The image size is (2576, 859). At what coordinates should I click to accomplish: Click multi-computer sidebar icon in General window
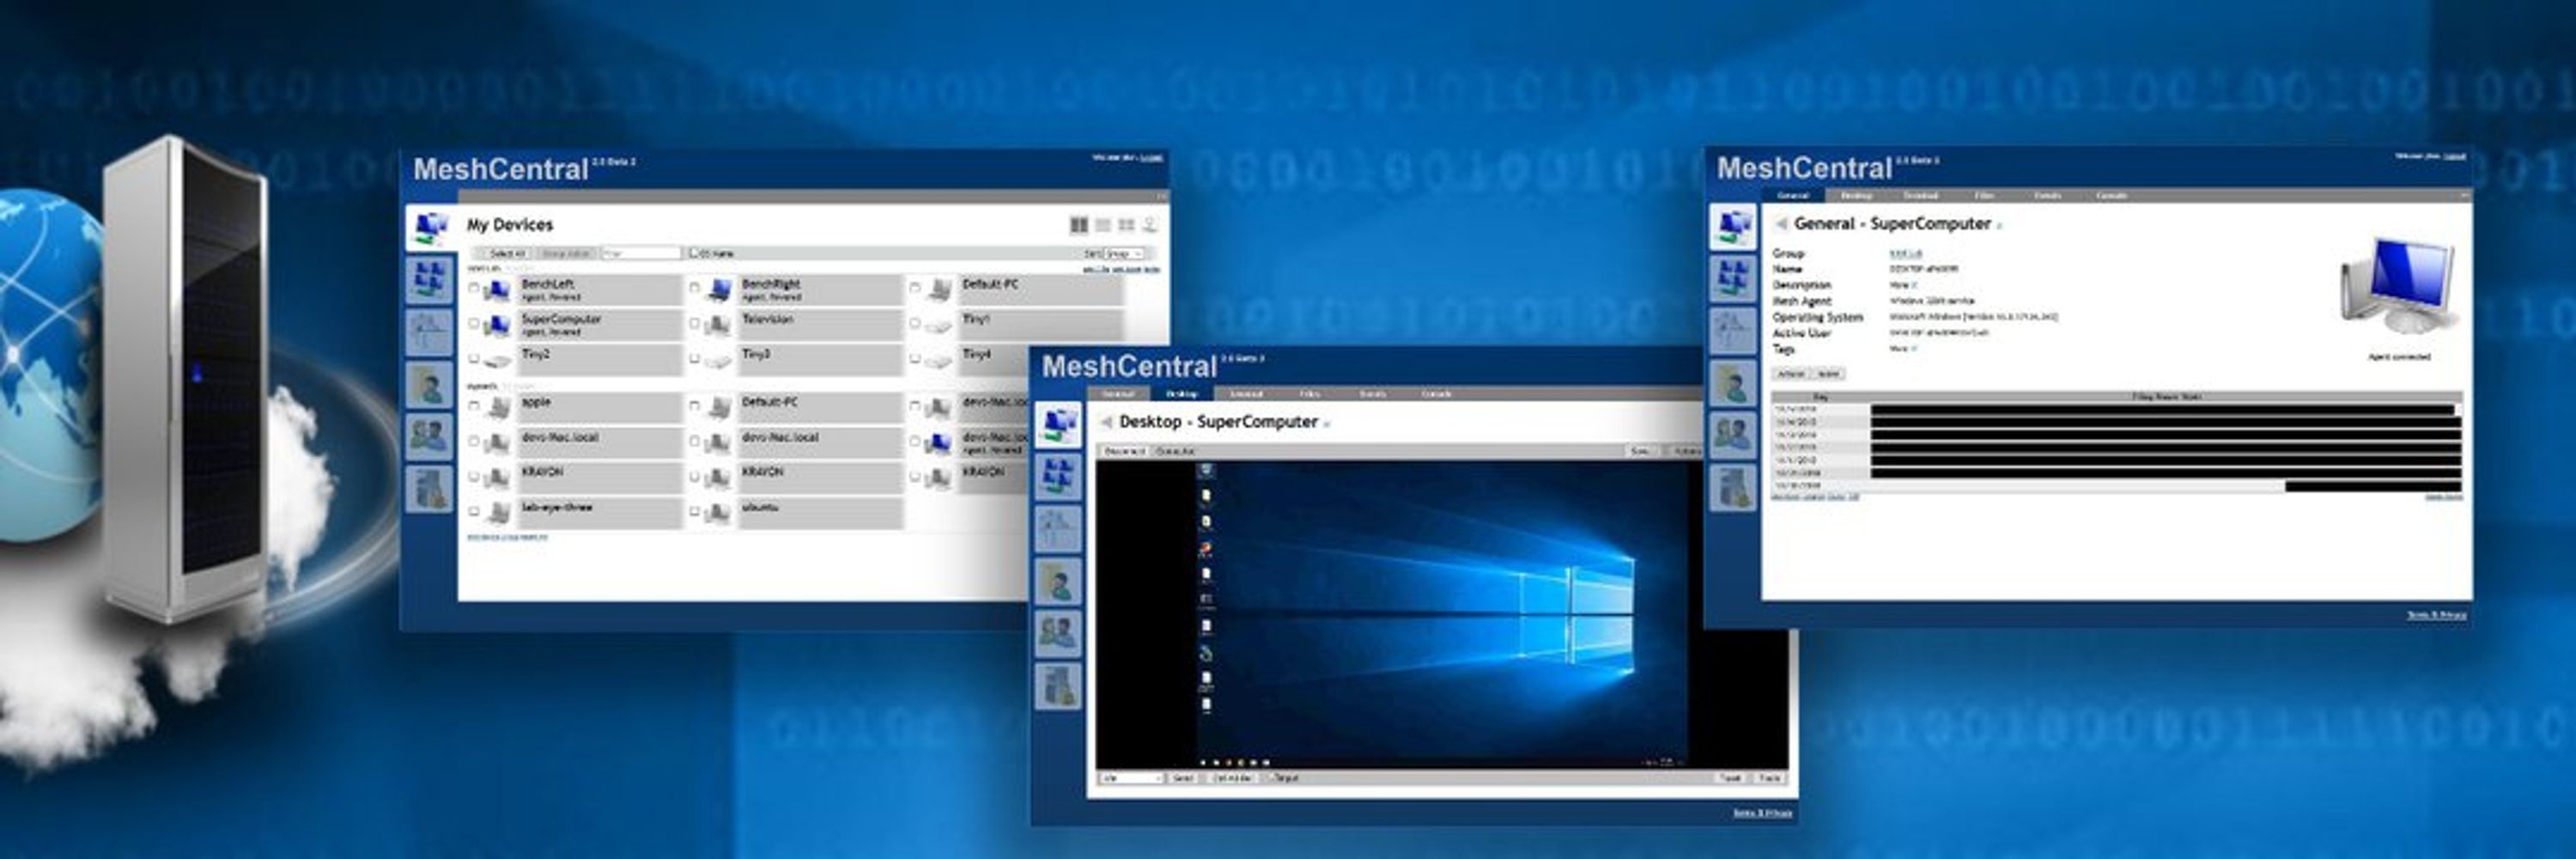pyautogui.click(x=1732, y=279)
